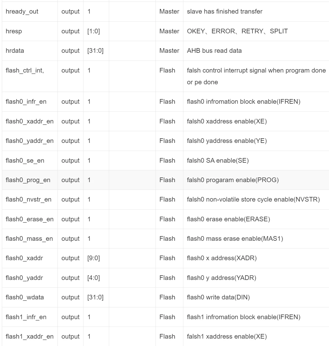Select the "flash0 erase enable(ERASE)" description
Image resolution: width=329 pixels, height=346 pixels.
[x=229, y=219]
